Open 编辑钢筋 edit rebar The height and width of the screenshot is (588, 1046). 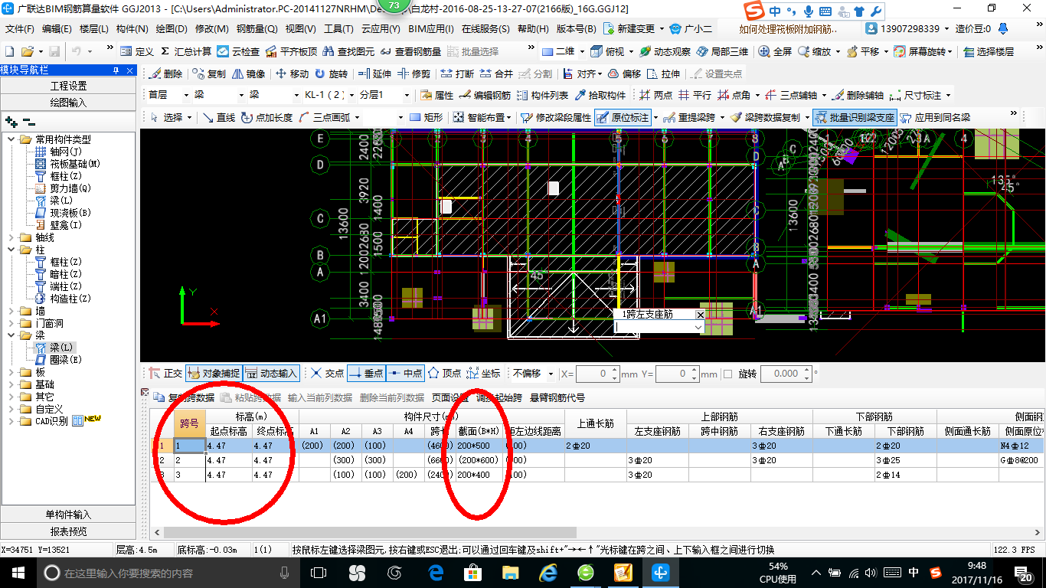pyautogui.click(x=485, y=96)
